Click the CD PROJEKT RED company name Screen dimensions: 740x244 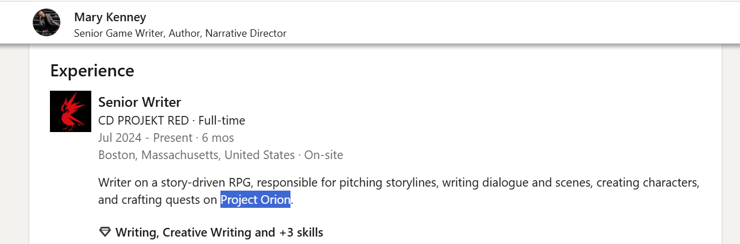(x=144, y=121)
